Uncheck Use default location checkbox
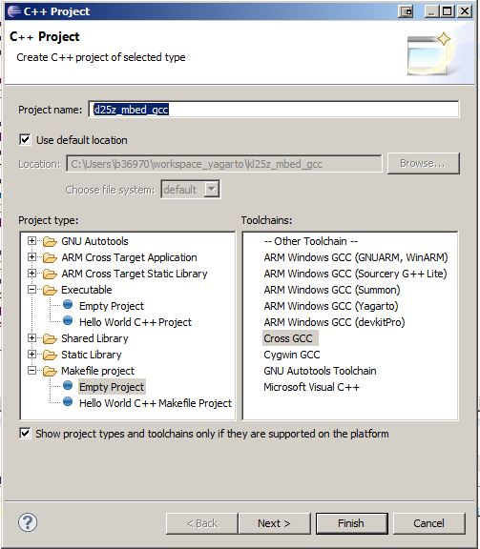 click(25, 140)
